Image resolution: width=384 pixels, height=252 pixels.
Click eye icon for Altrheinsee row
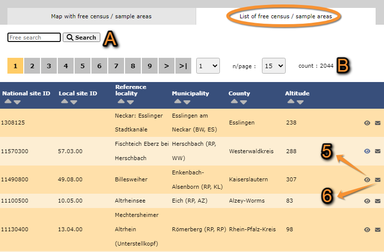pyautogui.click(x=367, y=201)
